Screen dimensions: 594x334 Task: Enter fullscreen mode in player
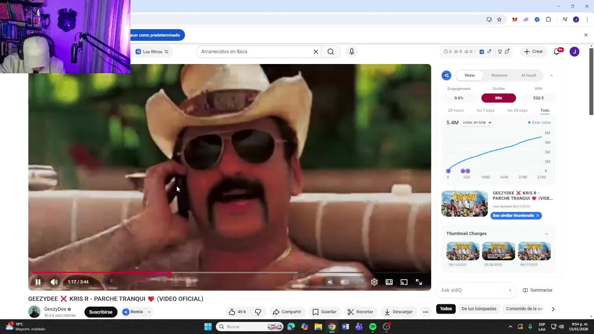coord(419,282)
